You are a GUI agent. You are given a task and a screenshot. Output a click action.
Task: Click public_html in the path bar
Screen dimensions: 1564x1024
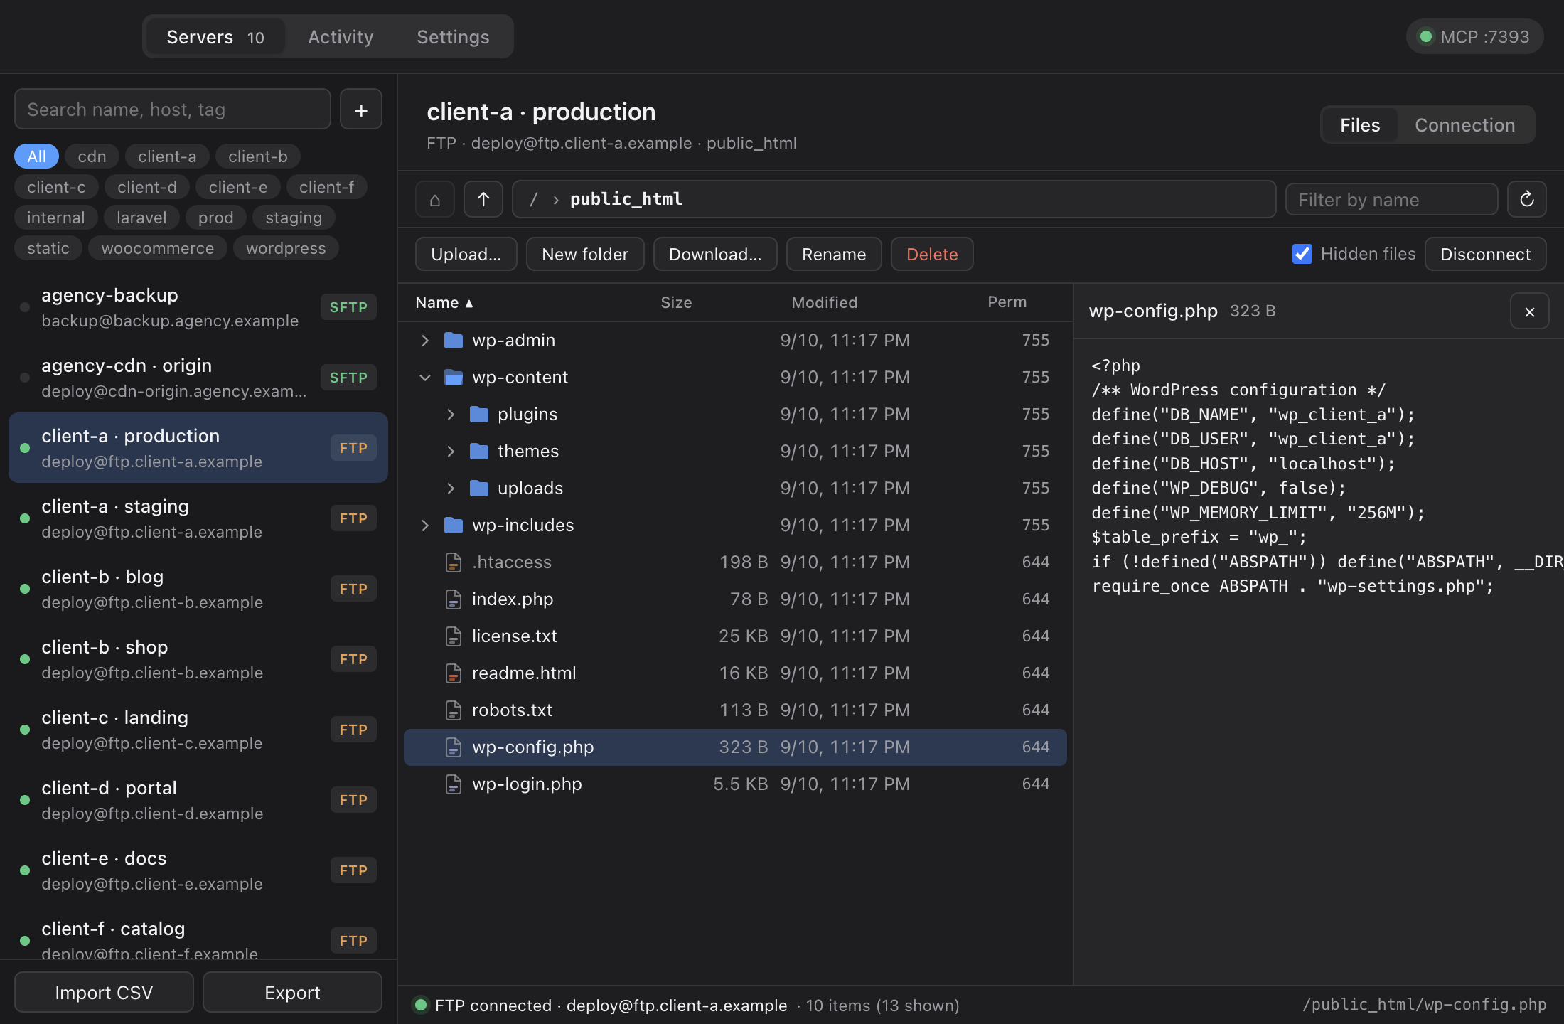coord(626,199)
